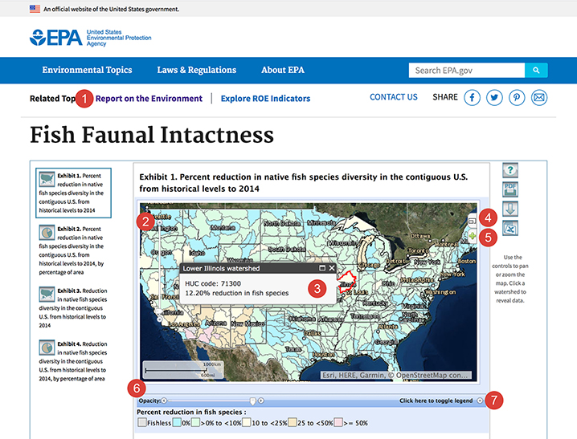Click the 'Click here to toggle legend' text
This screenshot has width=577, height=439.
pos(436,400)
